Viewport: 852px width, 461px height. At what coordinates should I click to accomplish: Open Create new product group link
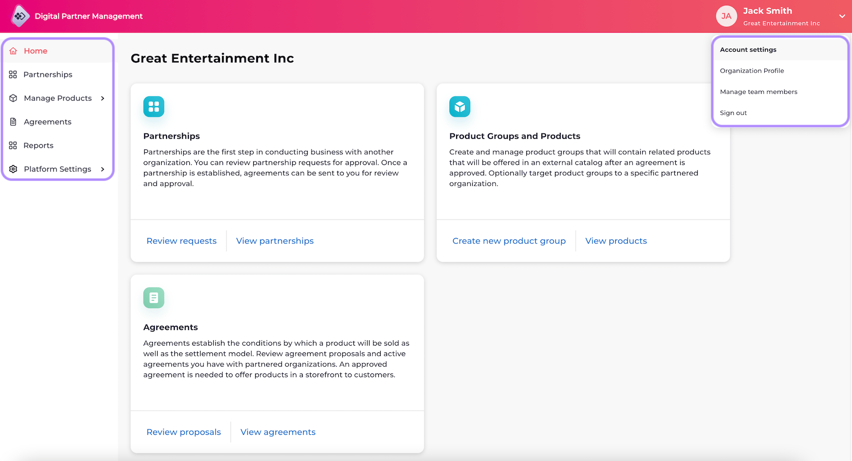tap(509, 241)
